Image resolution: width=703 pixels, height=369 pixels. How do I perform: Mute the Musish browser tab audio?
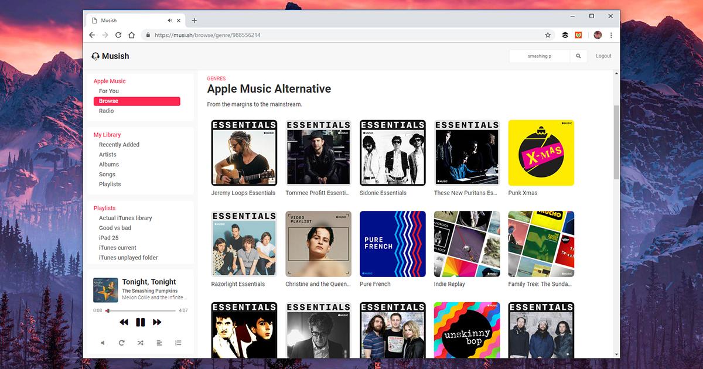pos(170,20)
